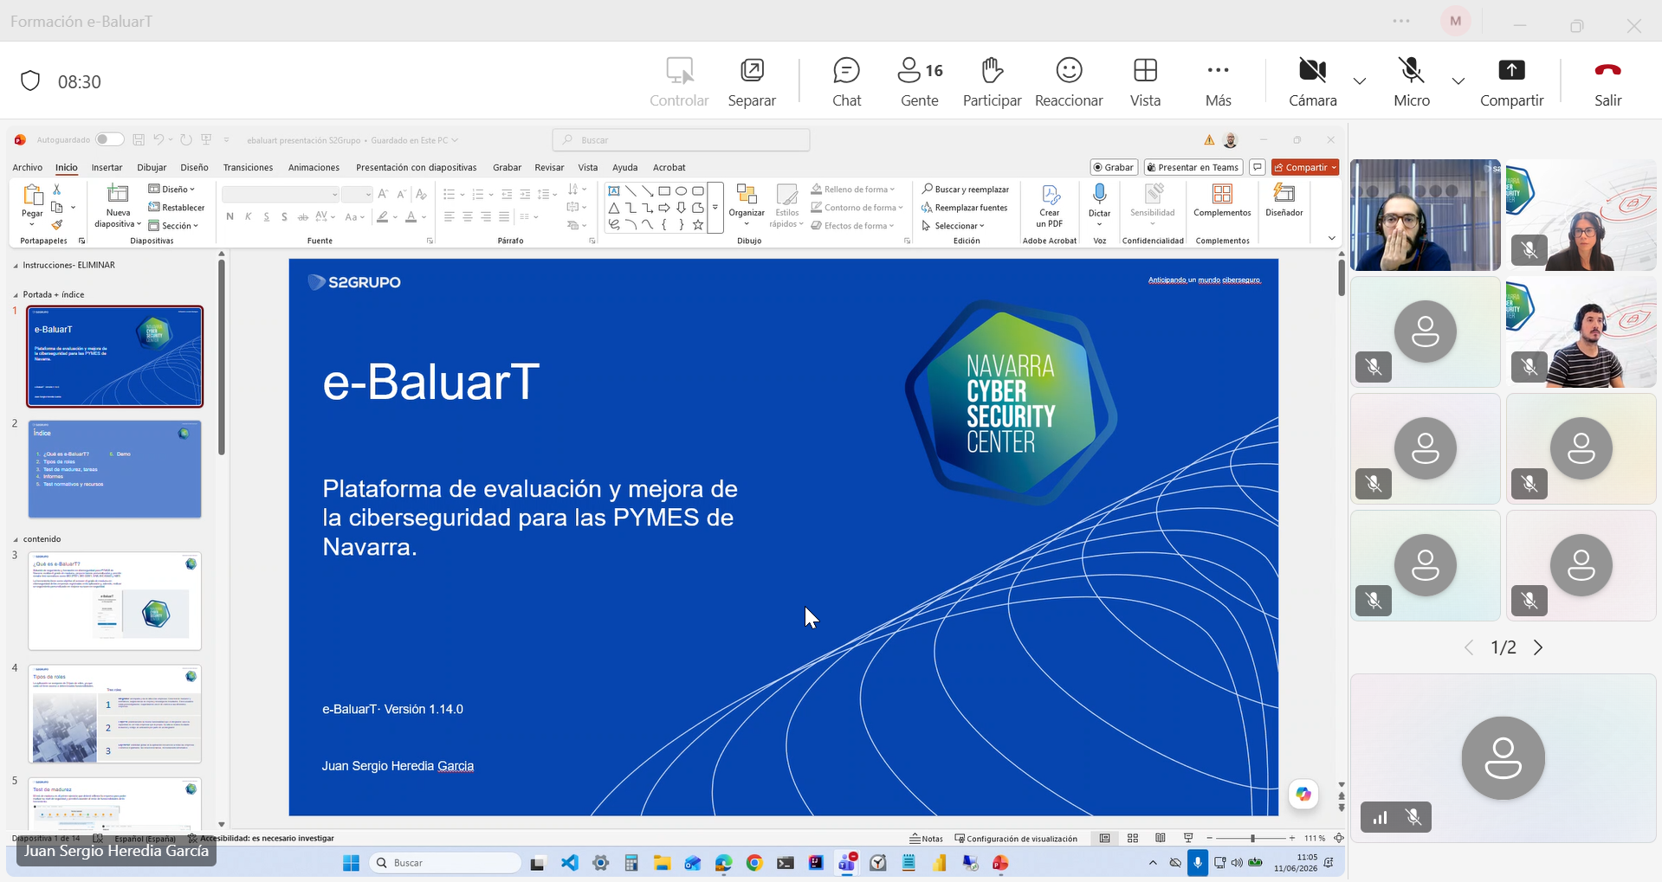1662x882 pixels.
Task: Open the Reaccionar emoji menu
Action: [x=1069, y=82]
